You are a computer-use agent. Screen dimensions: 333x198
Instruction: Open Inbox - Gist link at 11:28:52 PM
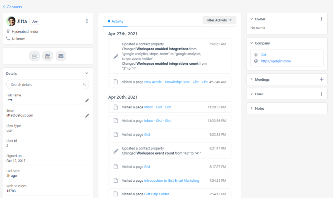click(158, 107)
